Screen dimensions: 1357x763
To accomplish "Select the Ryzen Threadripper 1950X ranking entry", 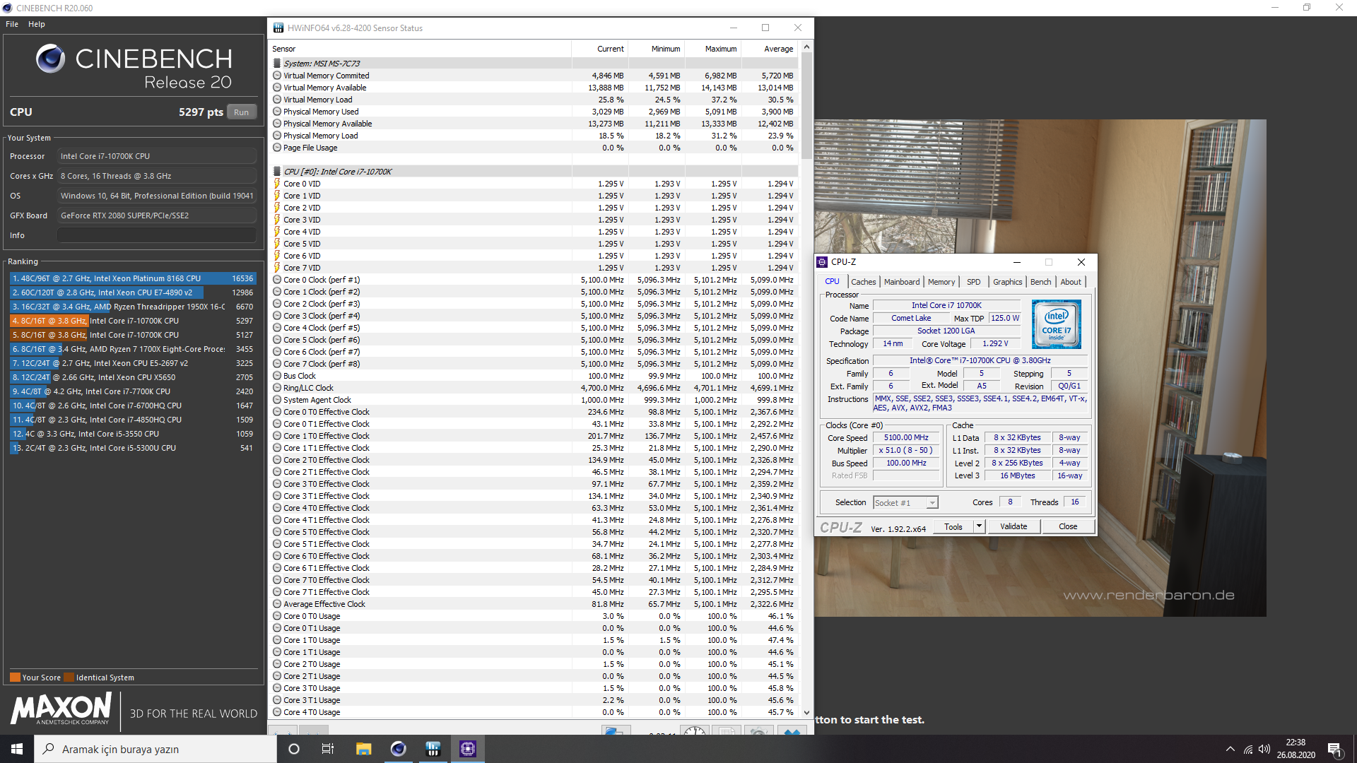I will coord(133,307).
